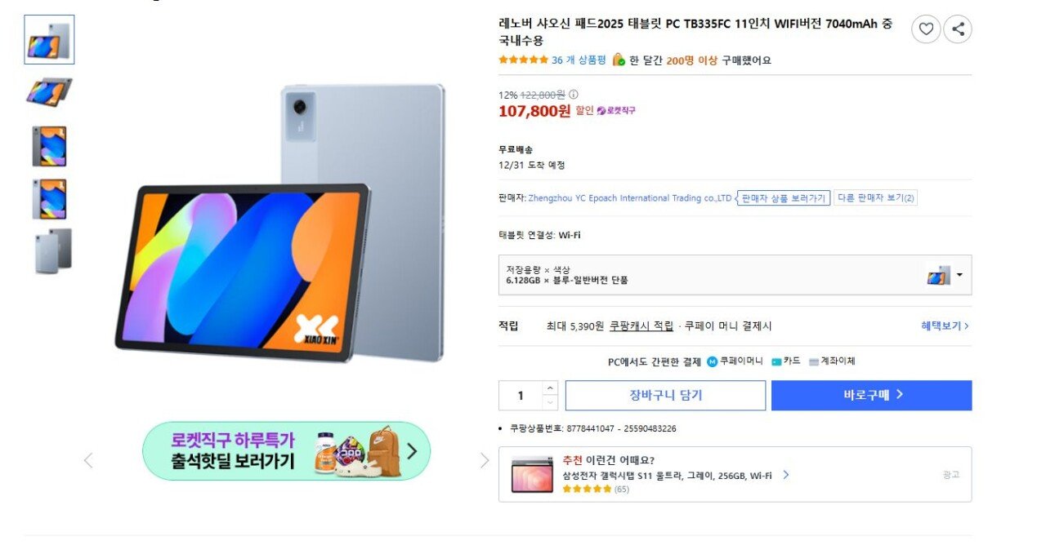Click the quantity increase arrow
The height and width of the screenshot is (545, 1046).
pyautogui.click(x=550, y=389)
